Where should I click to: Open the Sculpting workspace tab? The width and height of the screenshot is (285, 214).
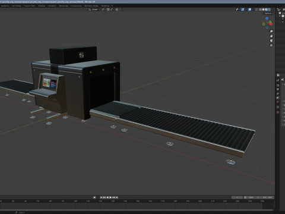click(5, 6)
